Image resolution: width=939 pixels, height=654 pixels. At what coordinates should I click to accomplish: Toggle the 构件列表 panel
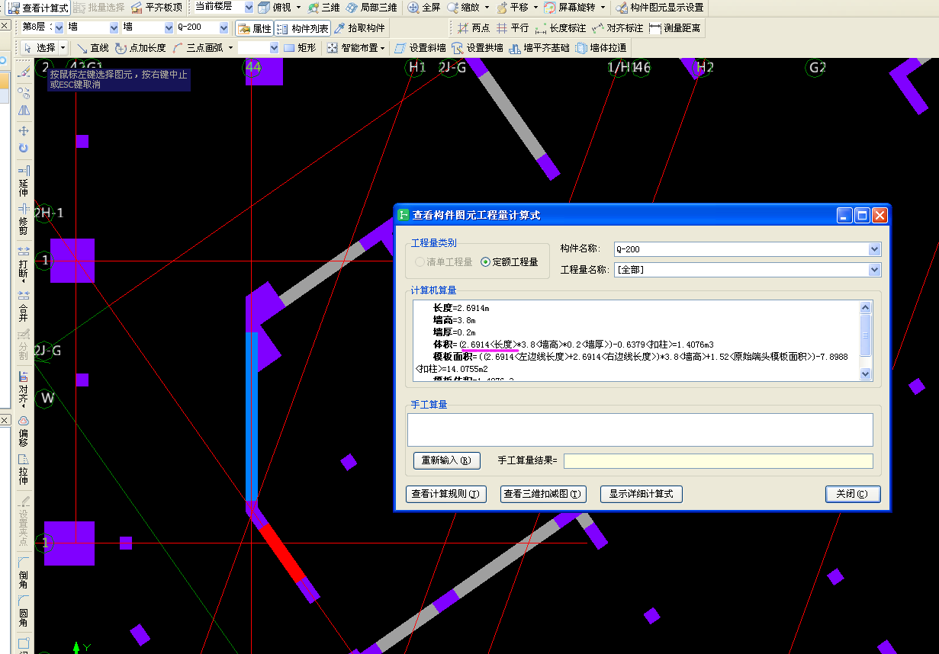303,28
